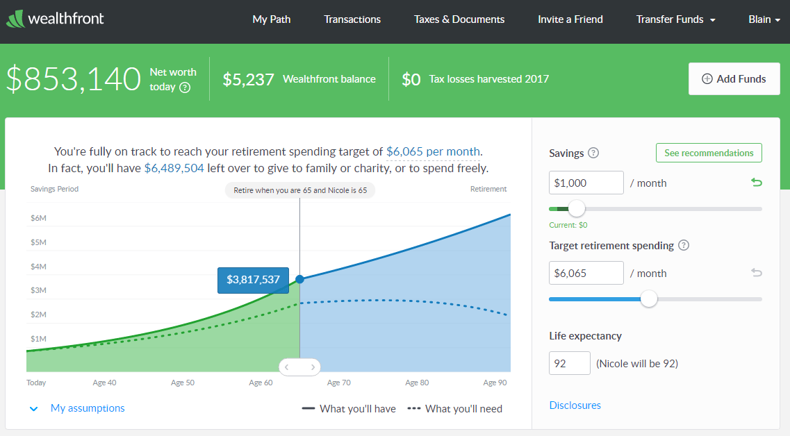Click the $6M axis label
Image resolution: width=790 pixels, height=436 pixels.
click(38, 218)
